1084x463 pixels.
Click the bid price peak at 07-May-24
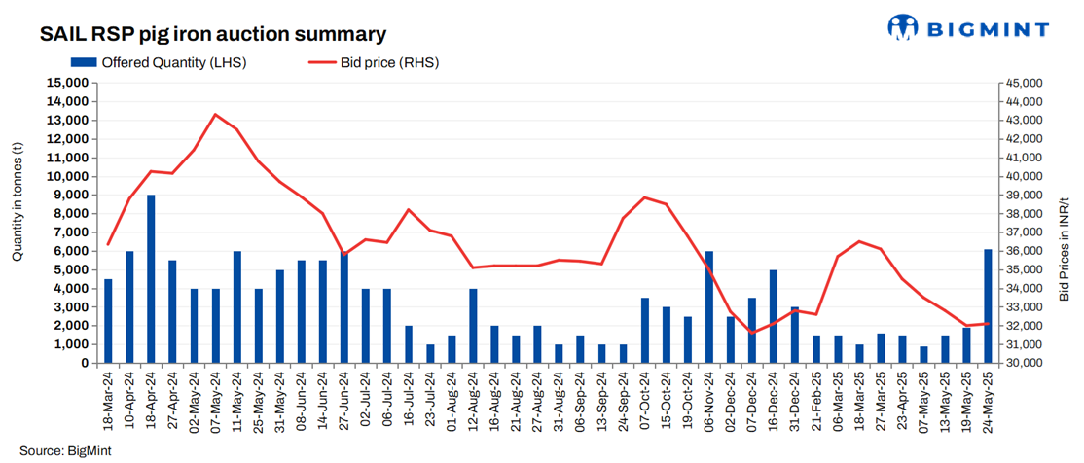click(215, 115)
